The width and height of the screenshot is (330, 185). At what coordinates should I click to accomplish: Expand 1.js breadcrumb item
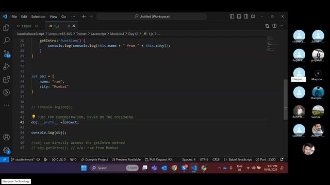[x=148, y=34]
